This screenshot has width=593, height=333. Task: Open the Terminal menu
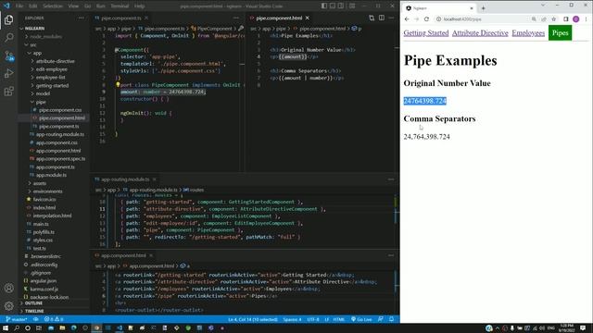click(x=120, y=6)
